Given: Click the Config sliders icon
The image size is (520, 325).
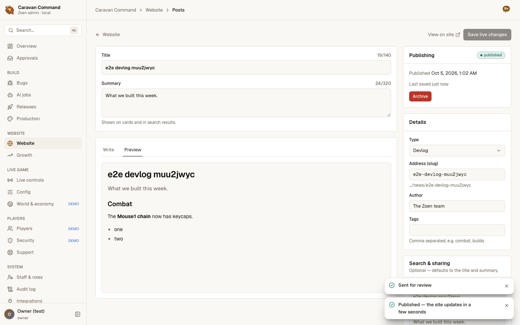Looking at the screenshot, I should (x=10, y=192).
